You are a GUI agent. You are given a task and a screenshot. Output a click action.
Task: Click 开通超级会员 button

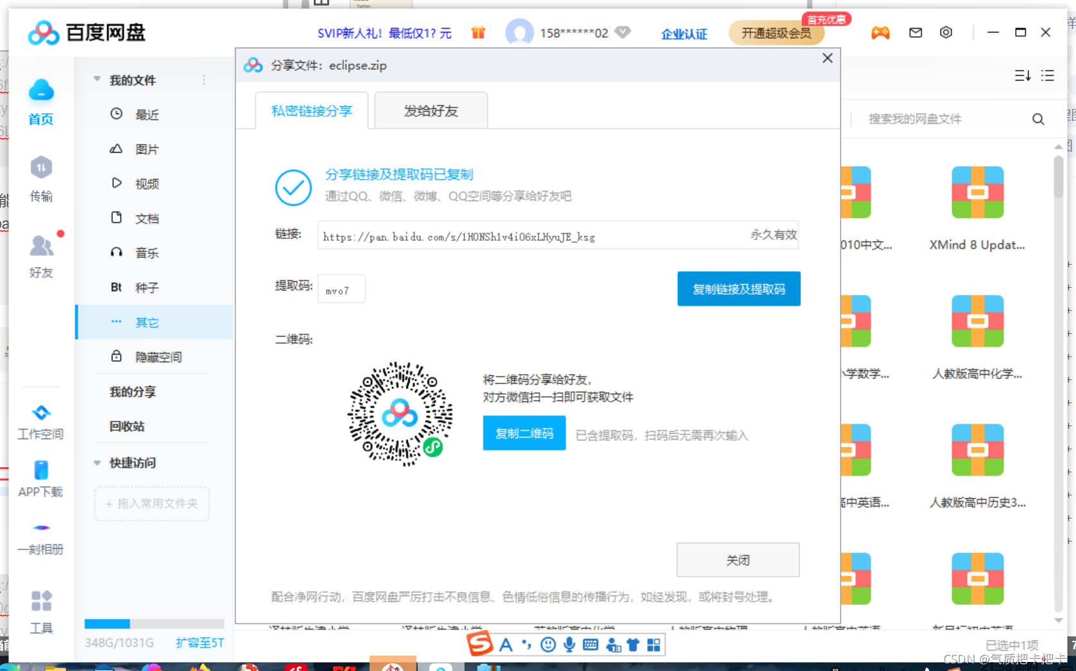(776, 33)
